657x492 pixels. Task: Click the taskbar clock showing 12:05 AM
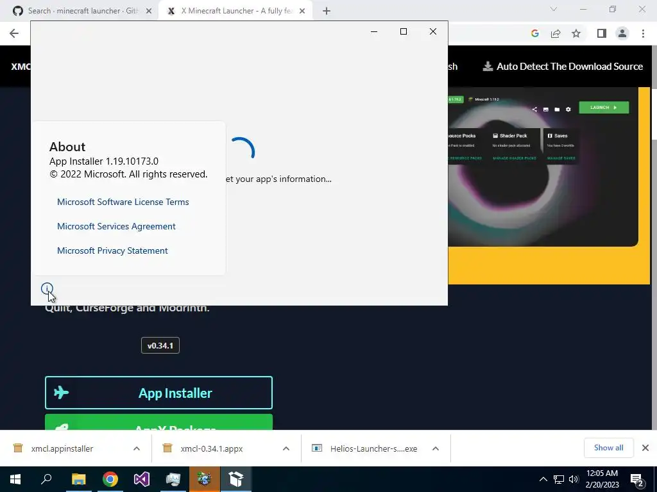point(602,479)
